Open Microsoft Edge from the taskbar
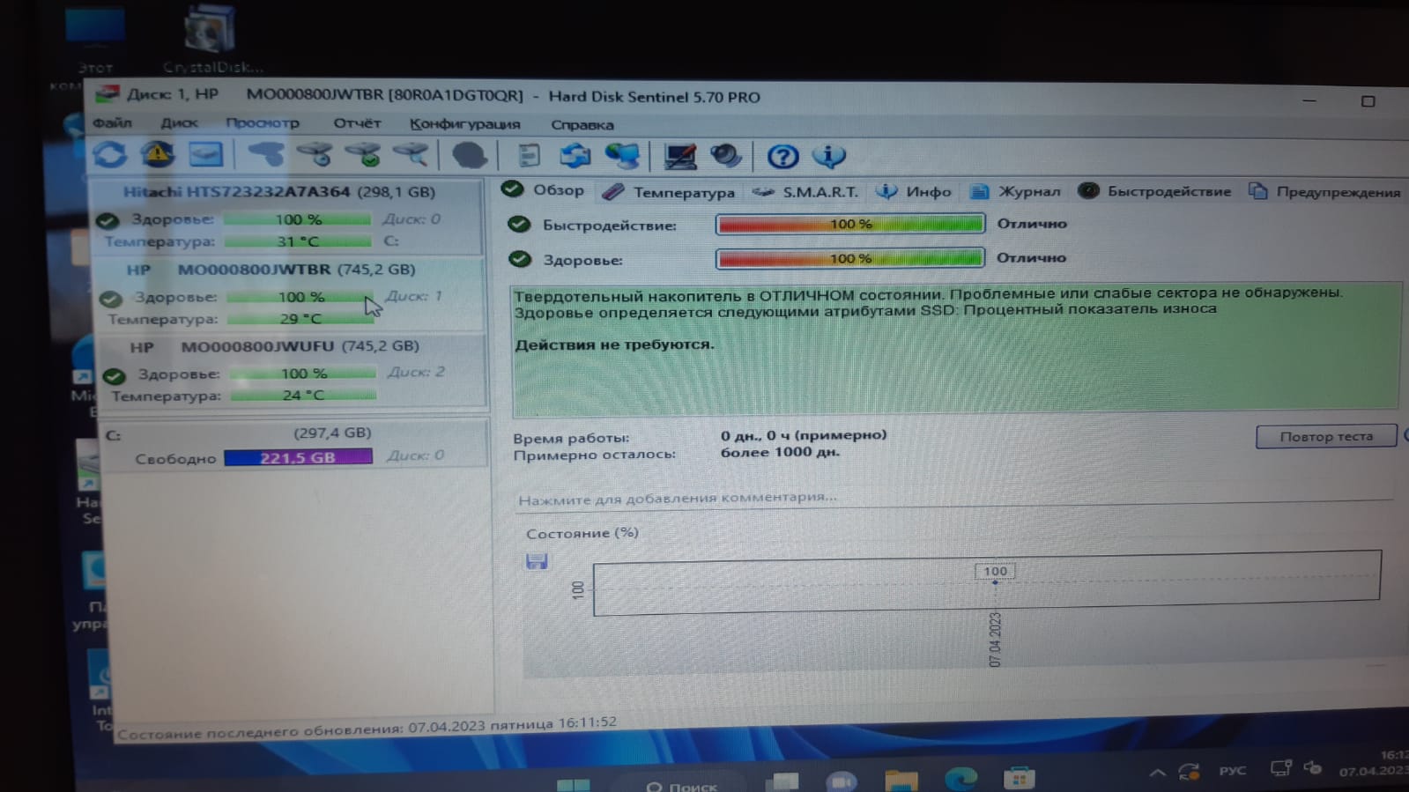This screenshot has width=1409, height=792. [x=960, y=779]
